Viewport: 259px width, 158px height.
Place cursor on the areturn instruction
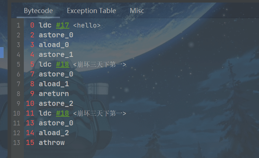coord(53,94)
